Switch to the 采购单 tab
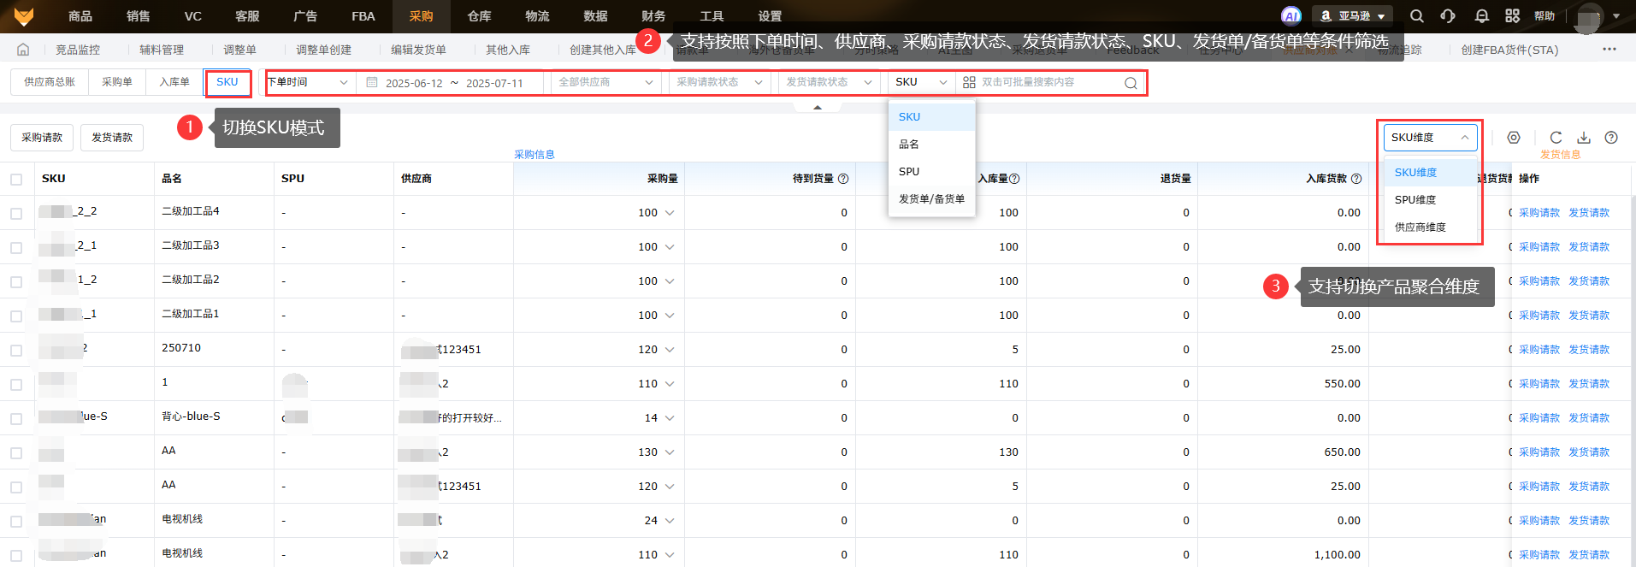Screen dimensions: 1636x567 [x=117, y=82]
